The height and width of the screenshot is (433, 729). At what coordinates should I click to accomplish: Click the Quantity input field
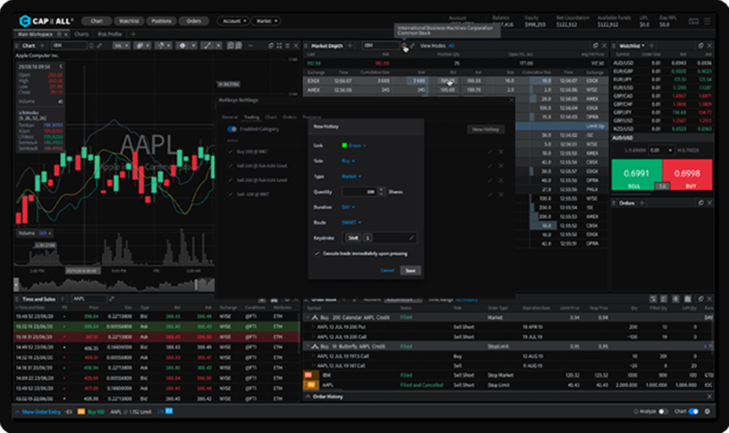point(359,191)
